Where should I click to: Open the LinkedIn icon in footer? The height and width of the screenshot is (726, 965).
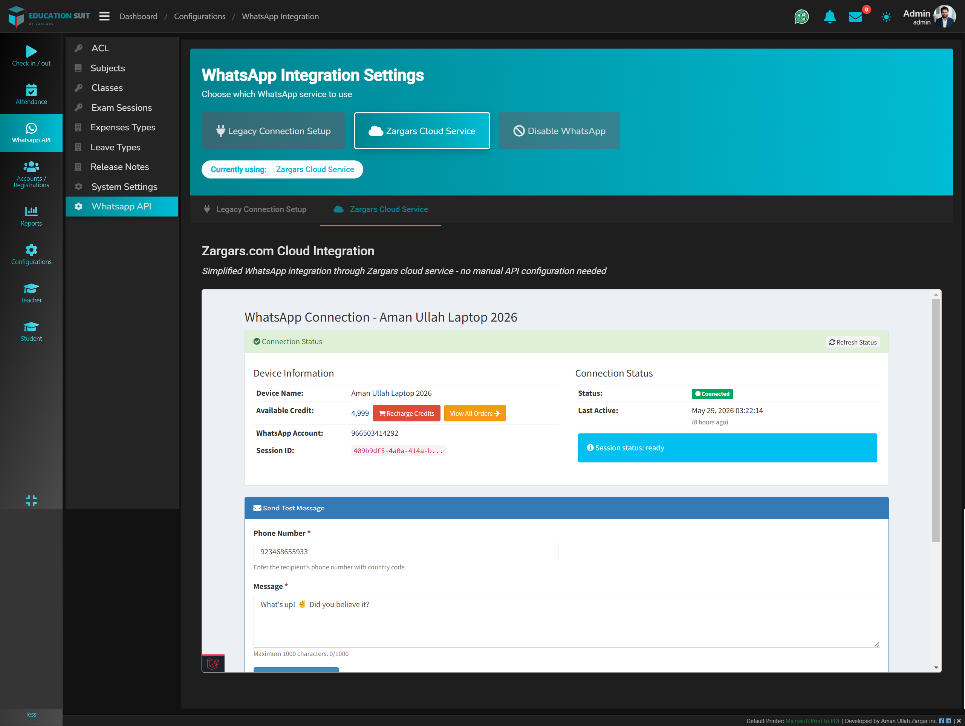pyautogui.click(x=948, y=721)
